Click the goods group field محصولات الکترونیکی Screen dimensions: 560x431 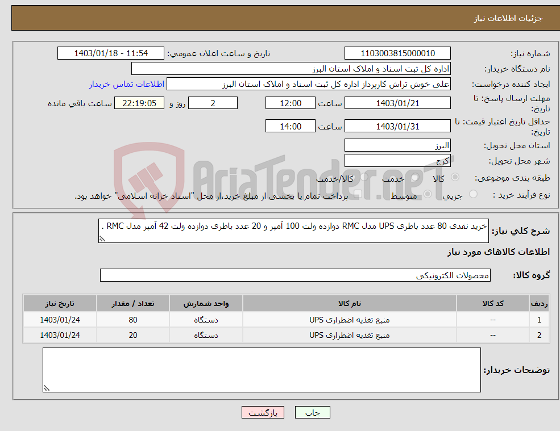point(295,275)
